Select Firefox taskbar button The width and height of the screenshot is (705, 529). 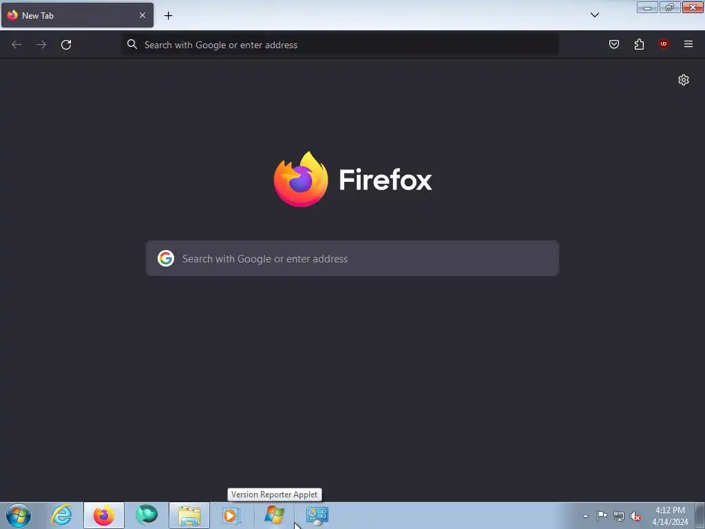click(x=104, y=515)
